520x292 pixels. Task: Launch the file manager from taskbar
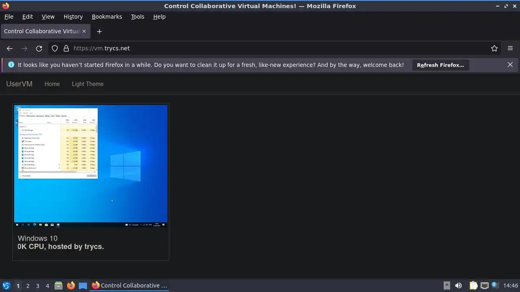point(58,286)
